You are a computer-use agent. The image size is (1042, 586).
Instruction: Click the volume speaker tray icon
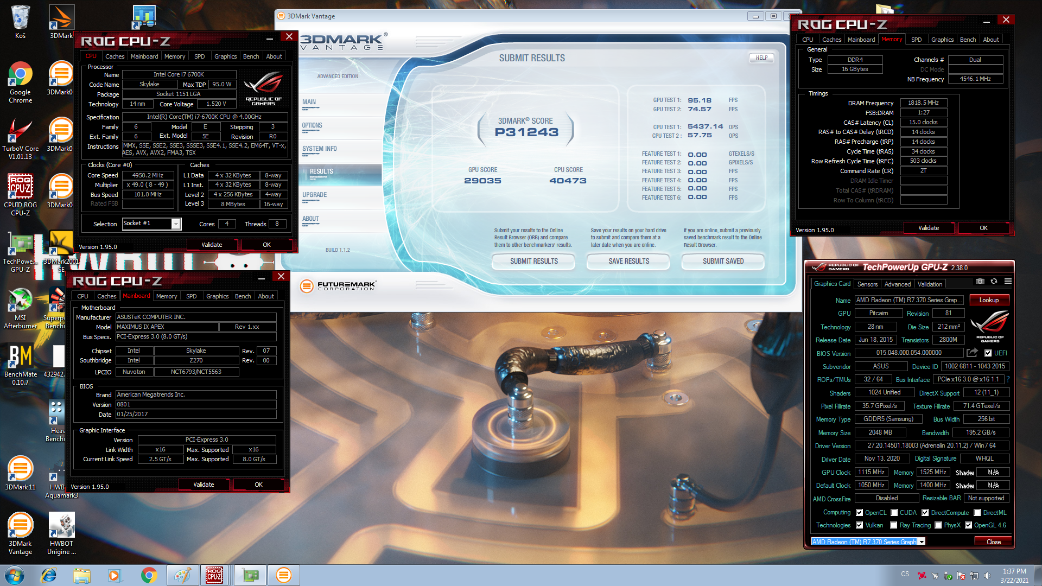tap(987, 576)
